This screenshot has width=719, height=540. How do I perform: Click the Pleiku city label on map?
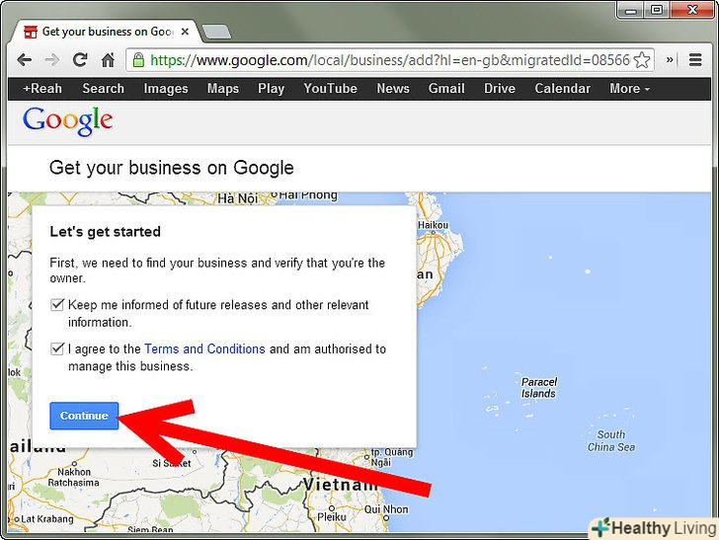332,516
